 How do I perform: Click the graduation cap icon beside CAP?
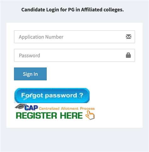[20, 106]
